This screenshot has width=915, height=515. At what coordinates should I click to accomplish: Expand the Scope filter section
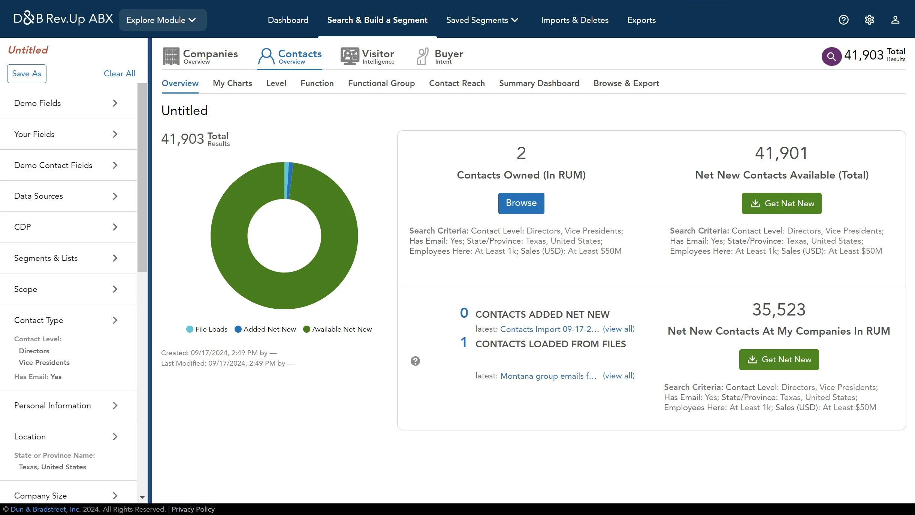click(68, 289)
